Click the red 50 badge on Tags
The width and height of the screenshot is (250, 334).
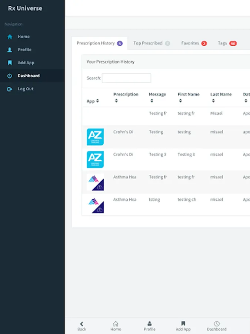click(x=233, y=43)
